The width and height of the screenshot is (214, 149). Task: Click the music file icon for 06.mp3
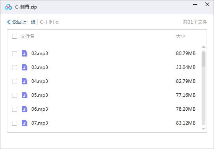(x=24, y=109)
